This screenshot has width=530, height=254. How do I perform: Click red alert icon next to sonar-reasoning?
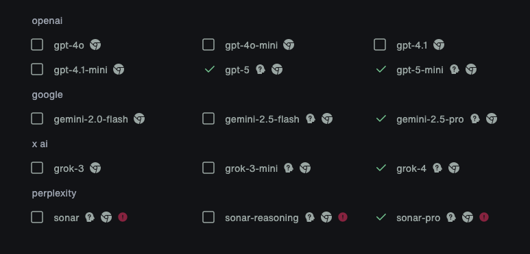coord(343,217)
